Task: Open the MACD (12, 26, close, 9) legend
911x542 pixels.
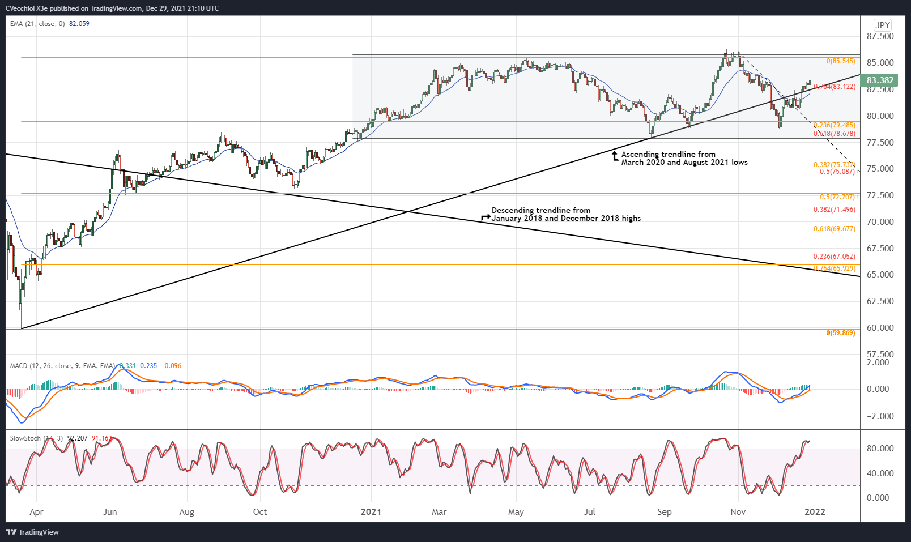Action: [62, 366]
